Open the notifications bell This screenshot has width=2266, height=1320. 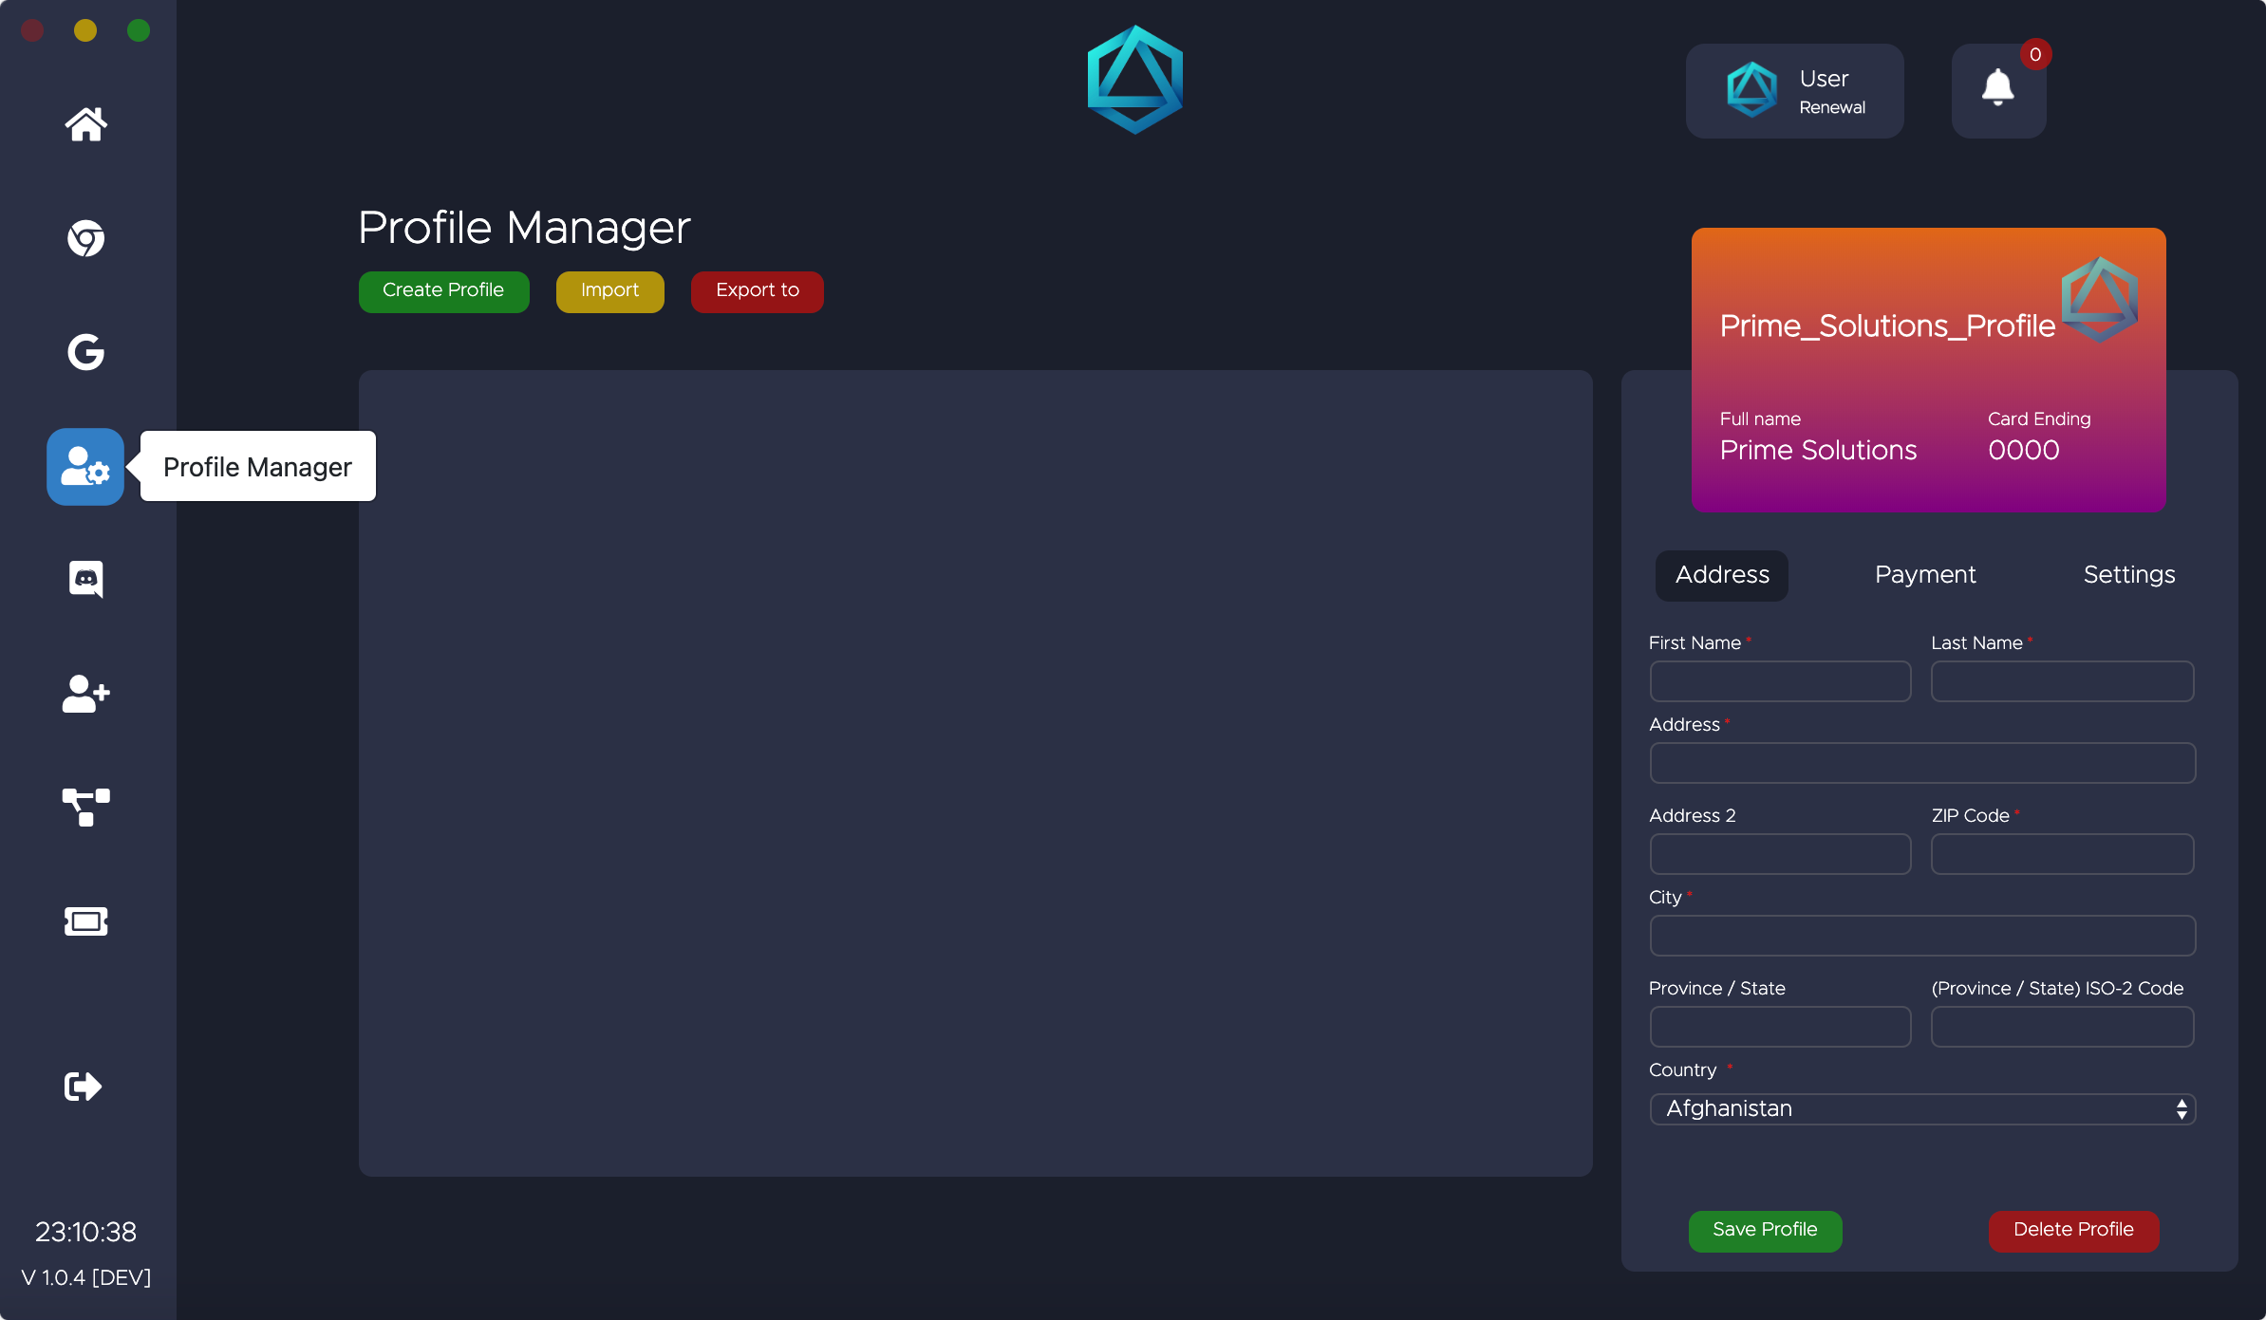pos(1998,90)
